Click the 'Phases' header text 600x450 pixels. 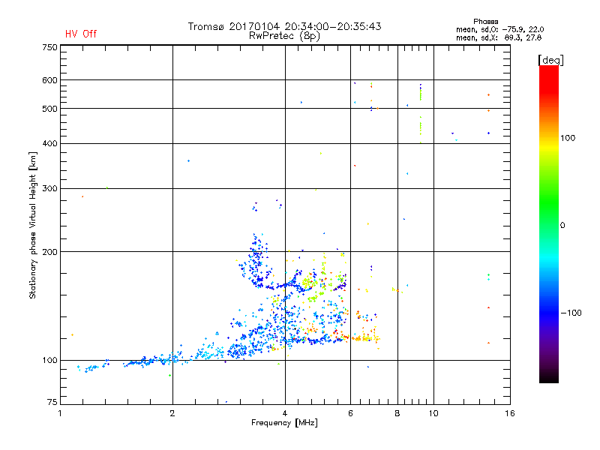coord(485,22)
